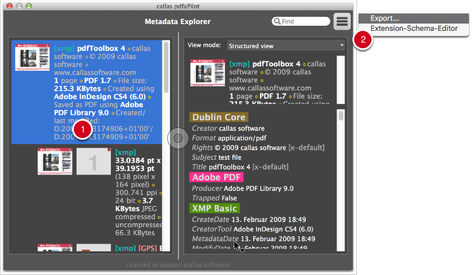Click the round splitter handle between panes
Screen dimensions: 474x275
tap(178, 138)
